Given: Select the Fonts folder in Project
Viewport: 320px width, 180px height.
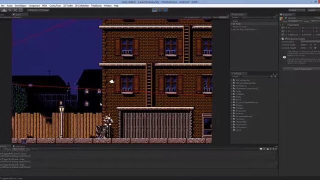Looking at the screenshot, I should click(238, 97).
